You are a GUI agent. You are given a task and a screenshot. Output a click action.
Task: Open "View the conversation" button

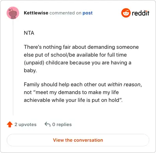[78, 140]
